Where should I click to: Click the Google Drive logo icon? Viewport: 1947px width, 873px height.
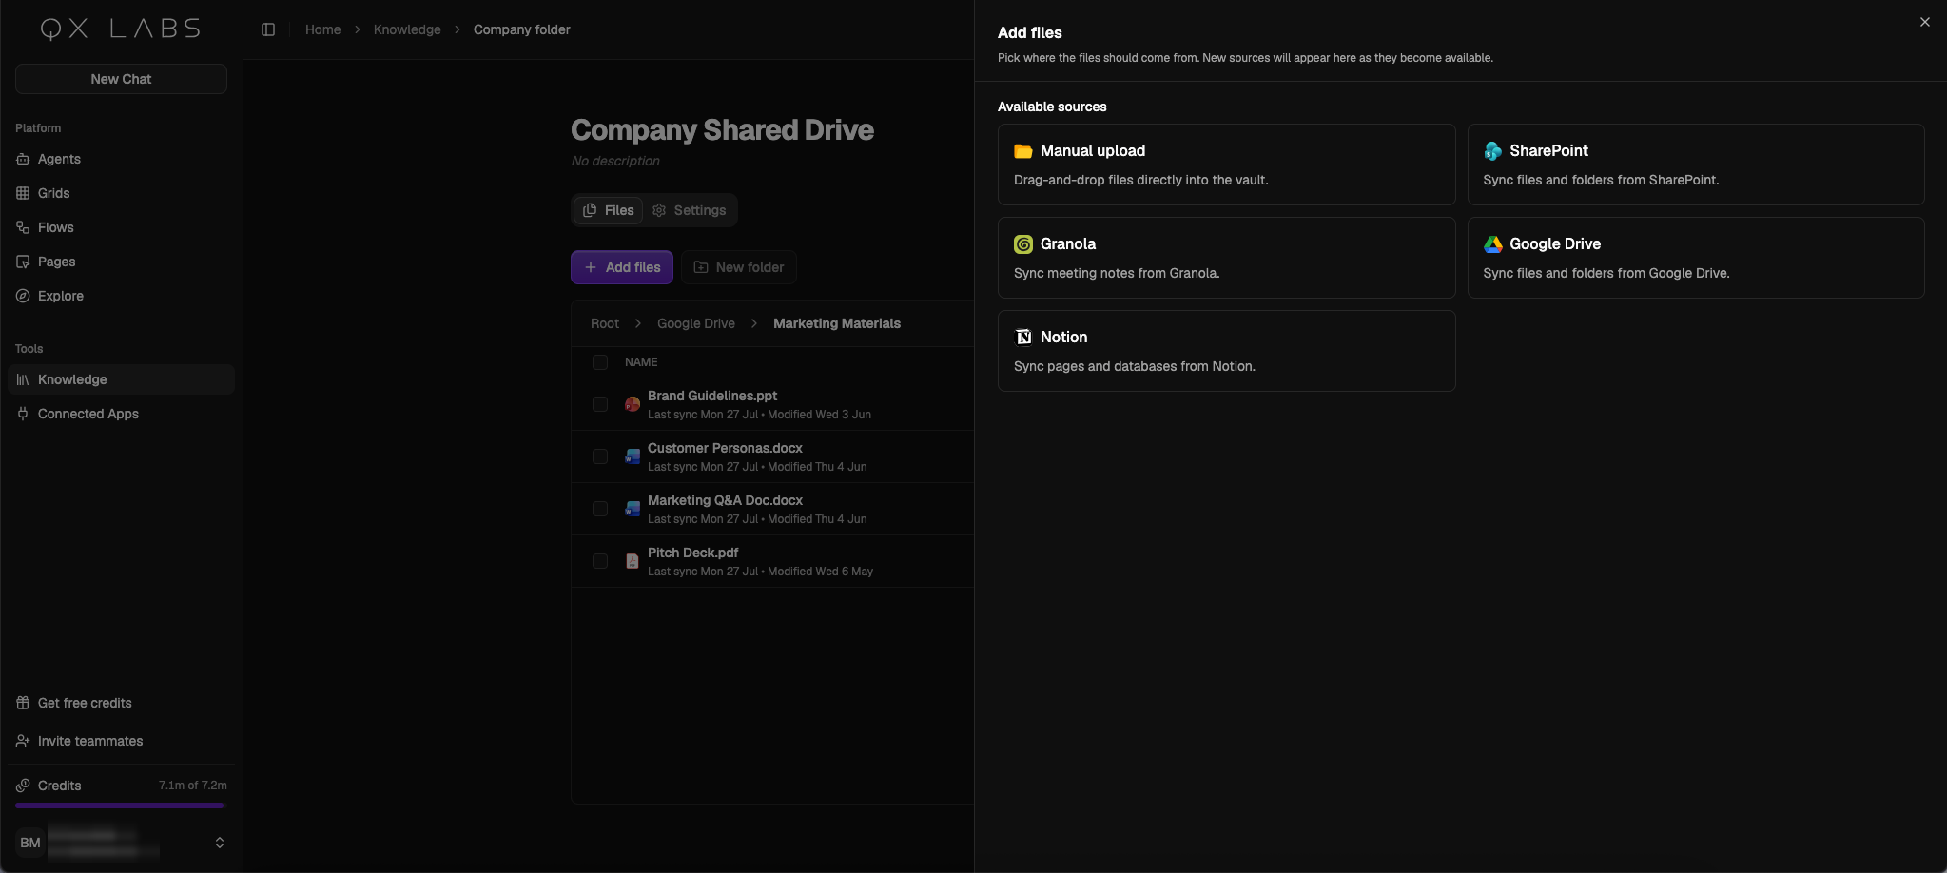click(1493, 244)
